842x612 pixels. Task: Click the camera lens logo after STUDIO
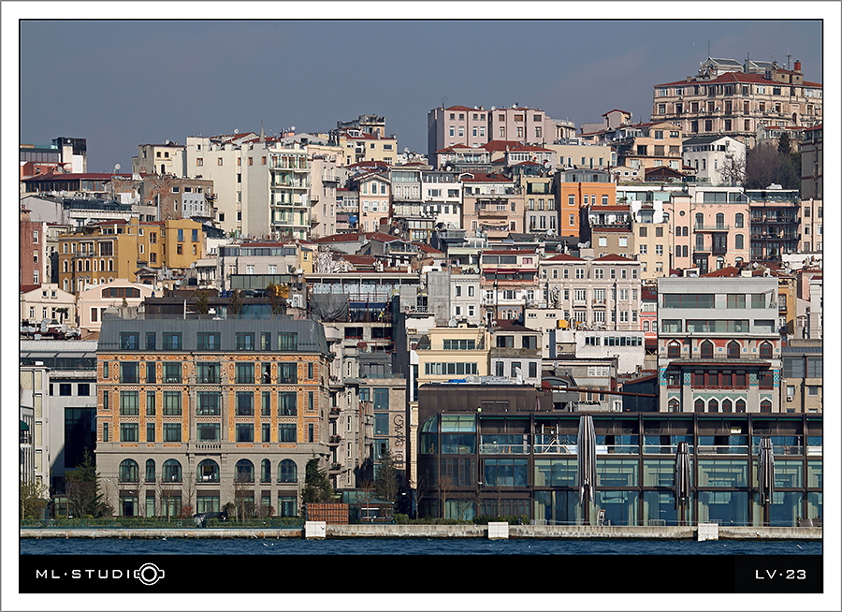point(150,574)
